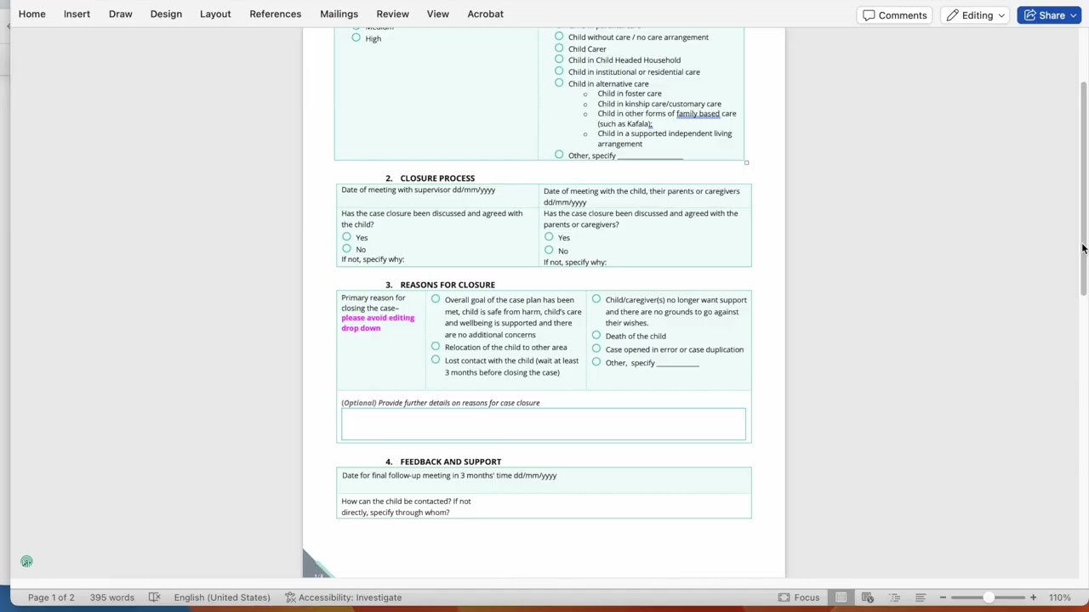
Task: Click the Comments speech bubble icon
Action: [x=869, y=15]
